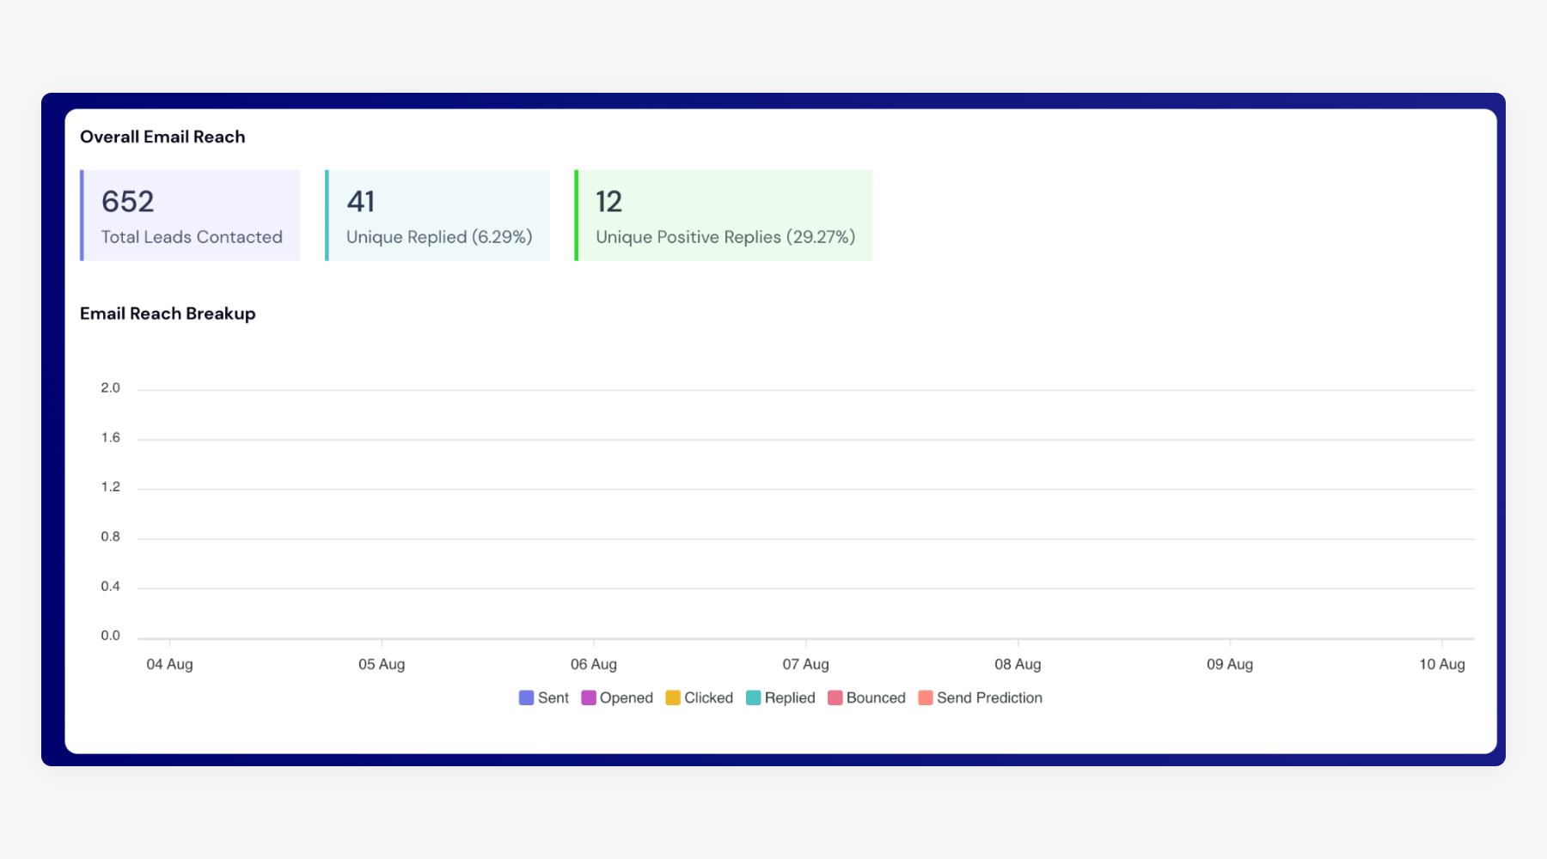Click the 05 Aug axis label
This screenshot has height=859, width=1547.
tap(382, 664)
